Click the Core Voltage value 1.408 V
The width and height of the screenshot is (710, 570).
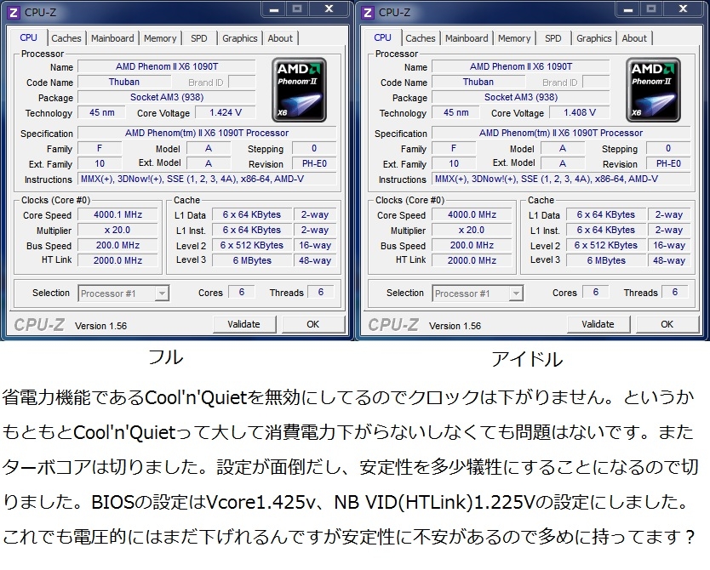tap(580, 112)
